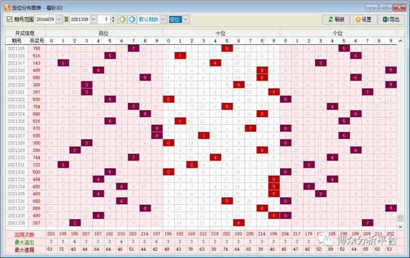Click the 出现次数 statistics row label

tap(25, 234)
